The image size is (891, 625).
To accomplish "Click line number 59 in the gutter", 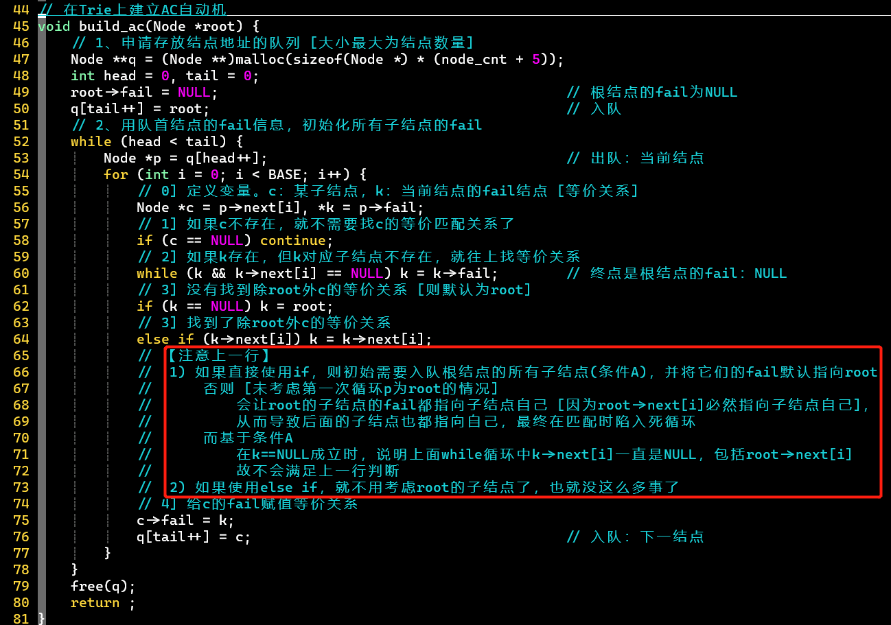I will click(21, 257).
